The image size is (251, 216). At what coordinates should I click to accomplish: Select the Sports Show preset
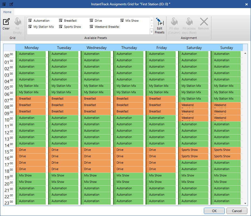click(70, 27)
